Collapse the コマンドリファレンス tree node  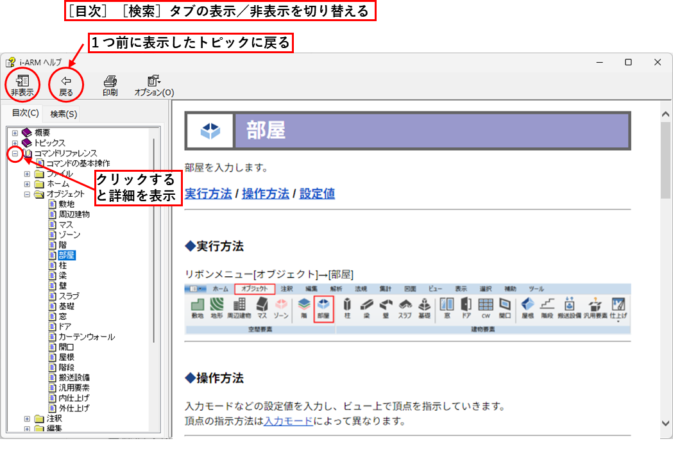point(15,154)
